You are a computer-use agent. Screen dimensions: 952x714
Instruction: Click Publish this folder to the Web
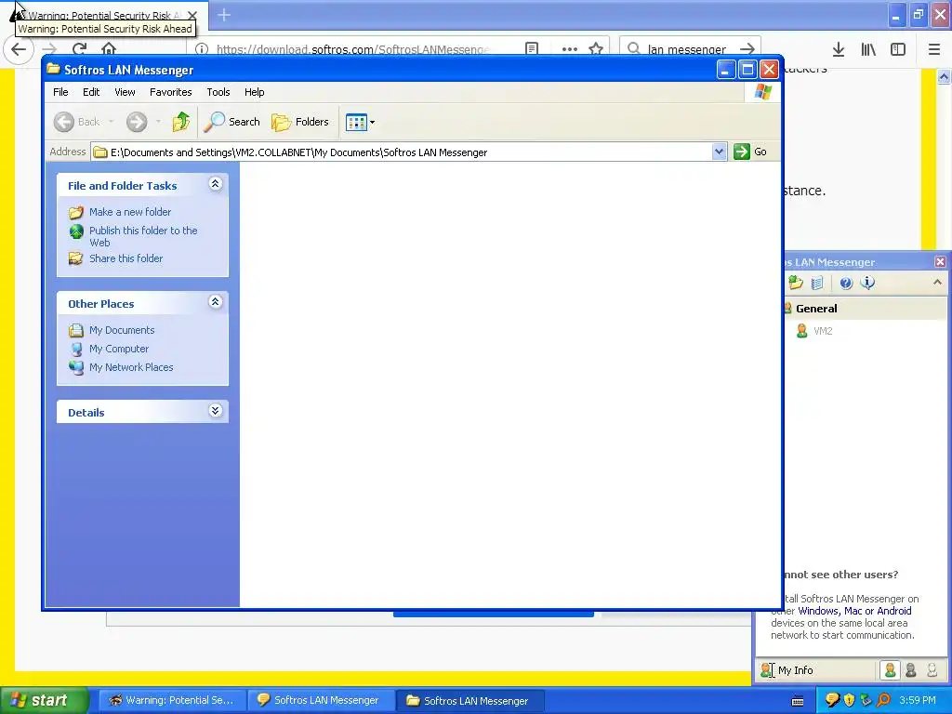(143, 236)
